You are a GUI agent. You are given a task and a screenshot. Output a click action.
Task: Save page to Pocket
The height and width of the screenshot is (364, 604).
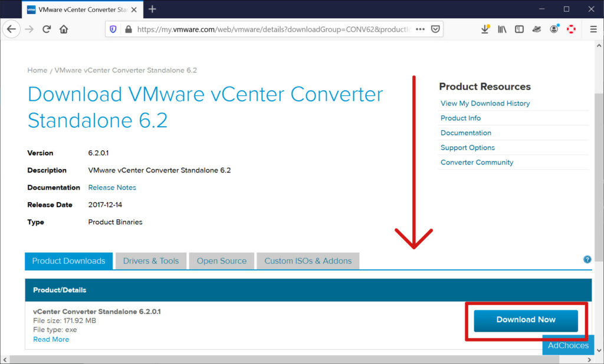(435, 29)
